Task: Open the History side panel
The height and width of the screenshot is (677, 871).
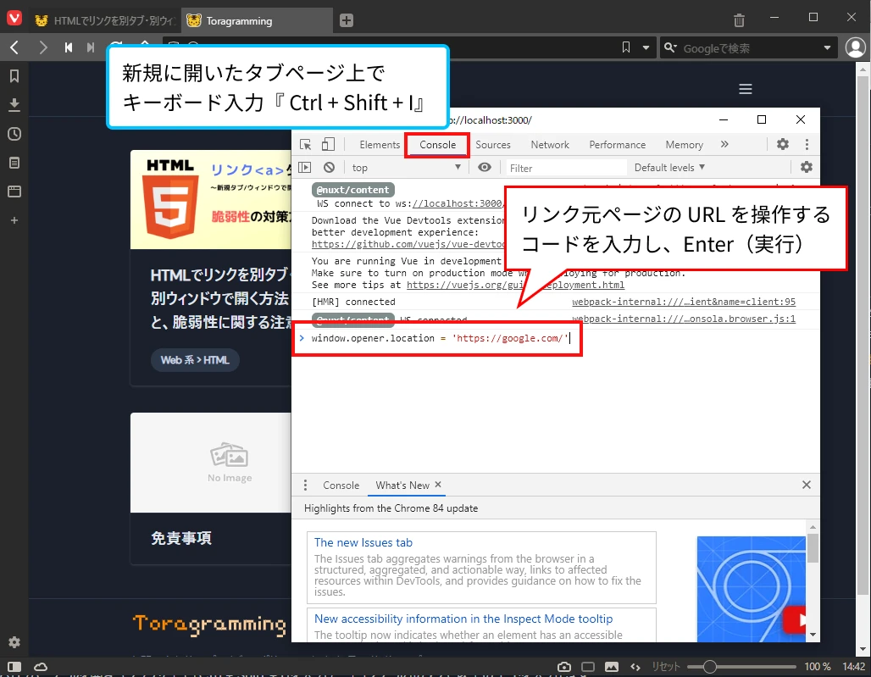Action: click(x=14, y=134)
